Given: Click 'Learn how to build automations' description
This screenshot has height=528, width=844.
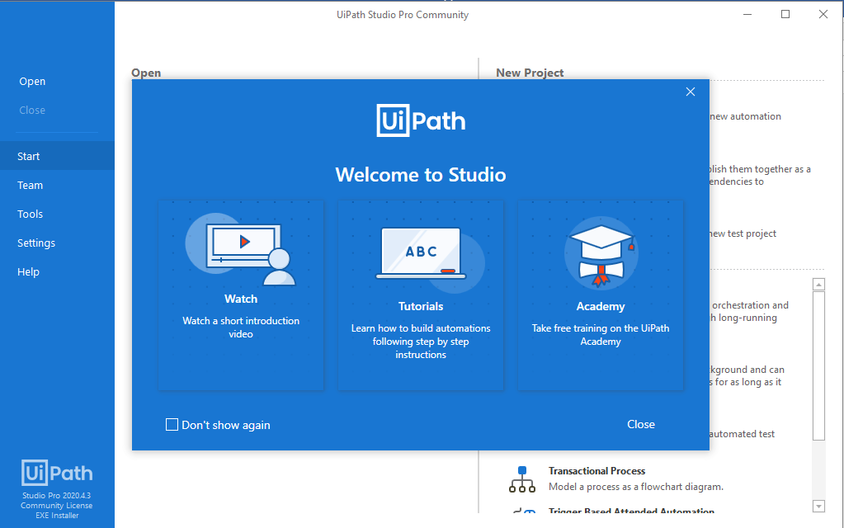Looking at the screenshot, I should pyautogui.click(x=421, y=342).
